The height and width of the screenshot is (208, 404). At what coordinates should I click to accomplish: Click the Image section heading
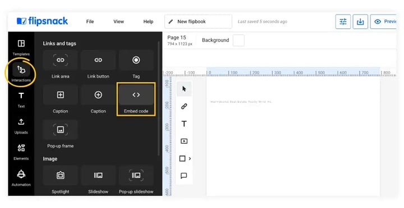click(50, 159)
